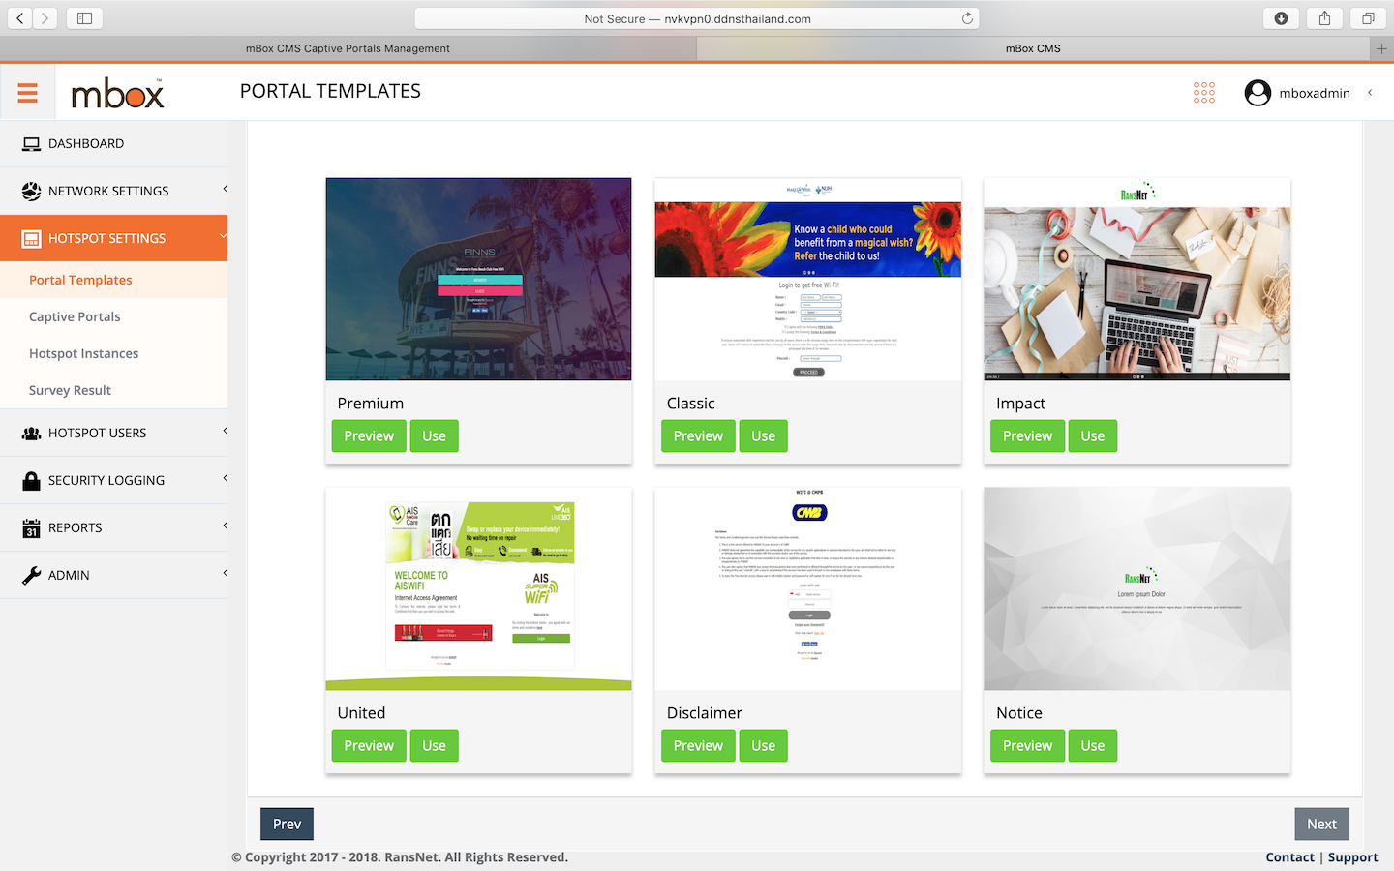Preview the Impact template
Screen dimensions: 1394x871
(1027, 436)
